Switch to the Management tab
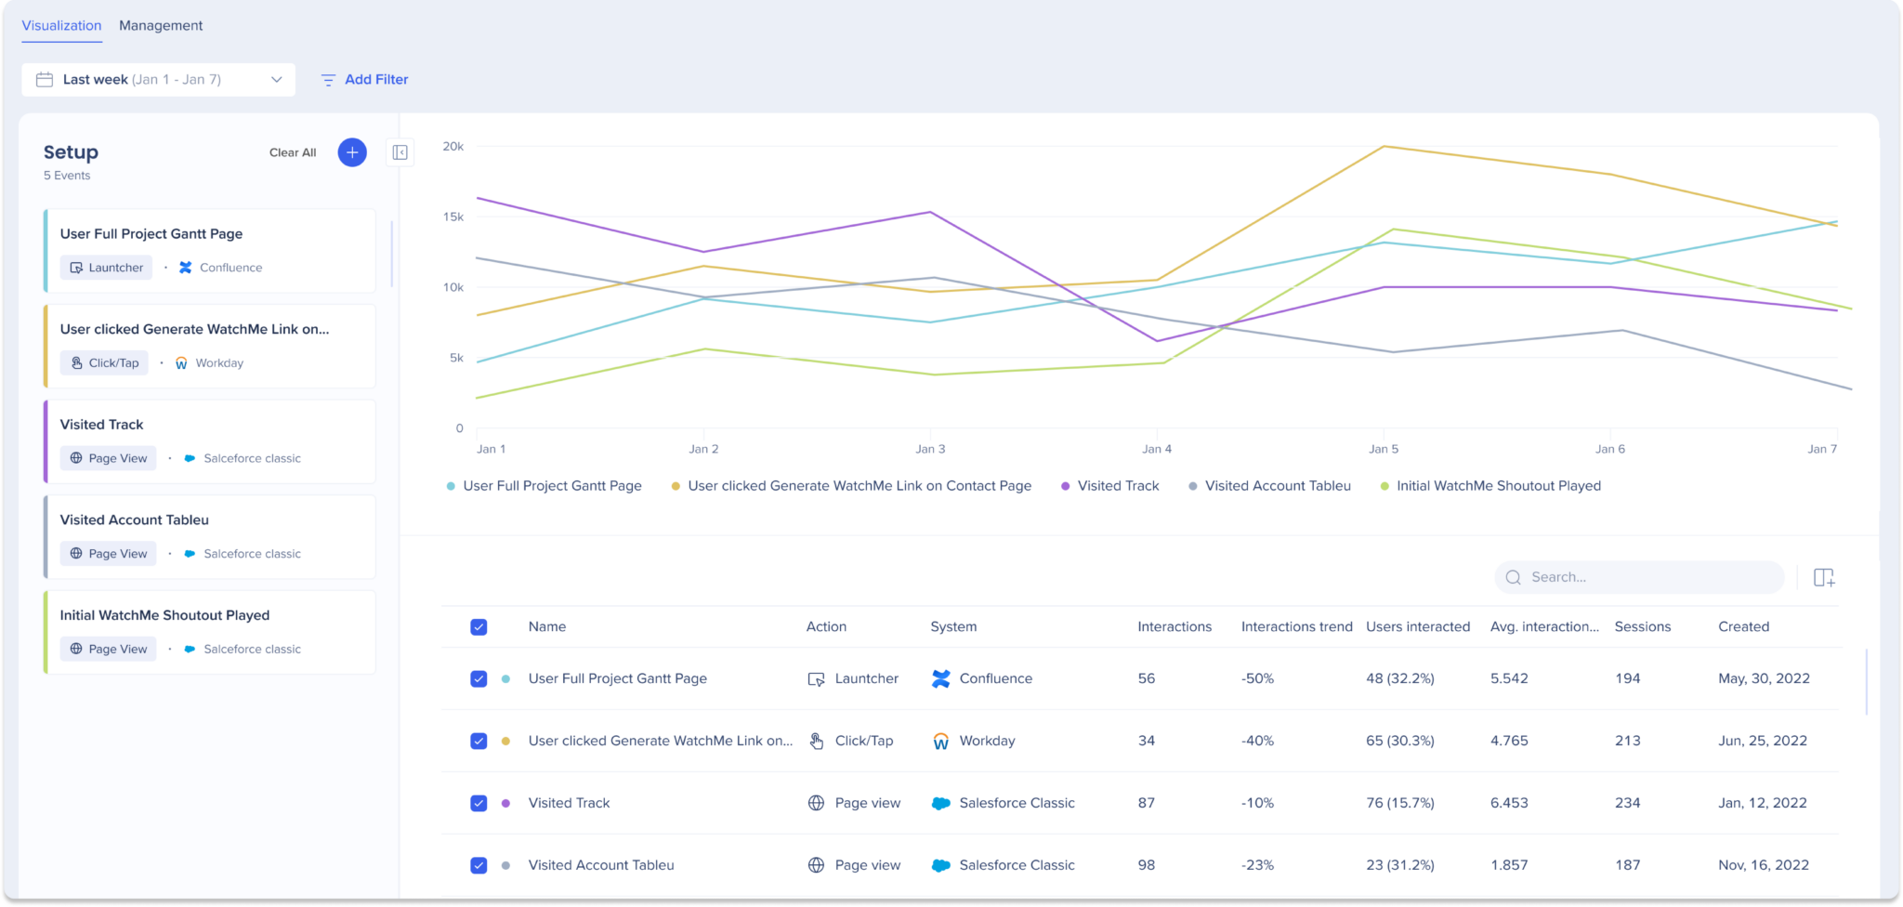The height and width of the screenshot is (907, 1903). [161, 25]
